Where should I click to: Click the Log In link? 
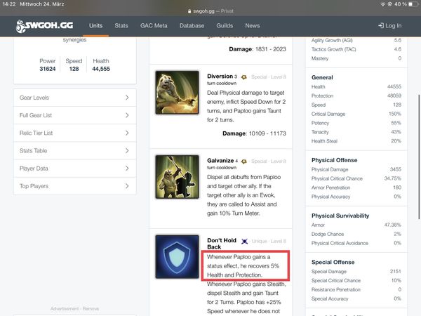pos(390,26)
